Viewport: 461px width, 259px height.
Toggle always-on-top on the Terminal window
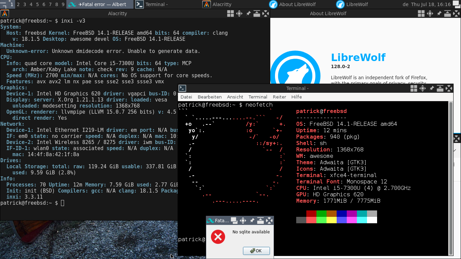tap(440, 88)
